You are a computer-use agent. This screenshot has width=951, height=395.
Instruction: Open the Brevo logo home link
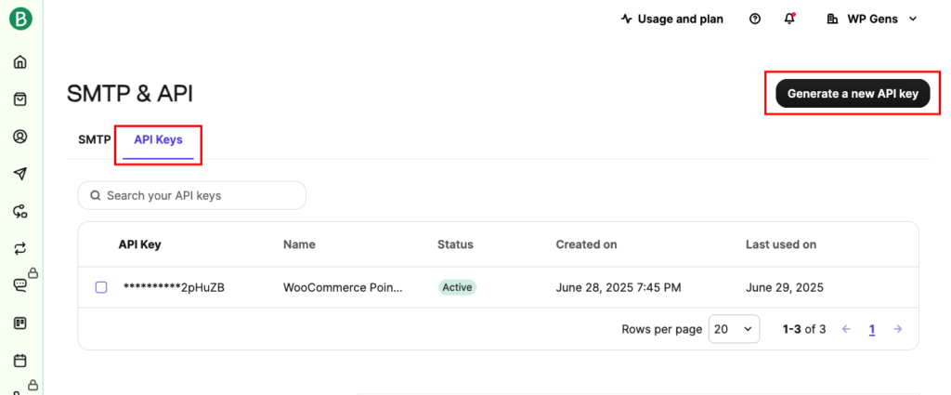(x=20, y=20)
